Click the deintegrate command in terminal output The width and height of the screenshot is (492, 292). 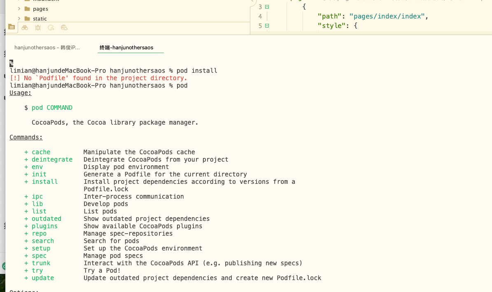click(52, 160)
